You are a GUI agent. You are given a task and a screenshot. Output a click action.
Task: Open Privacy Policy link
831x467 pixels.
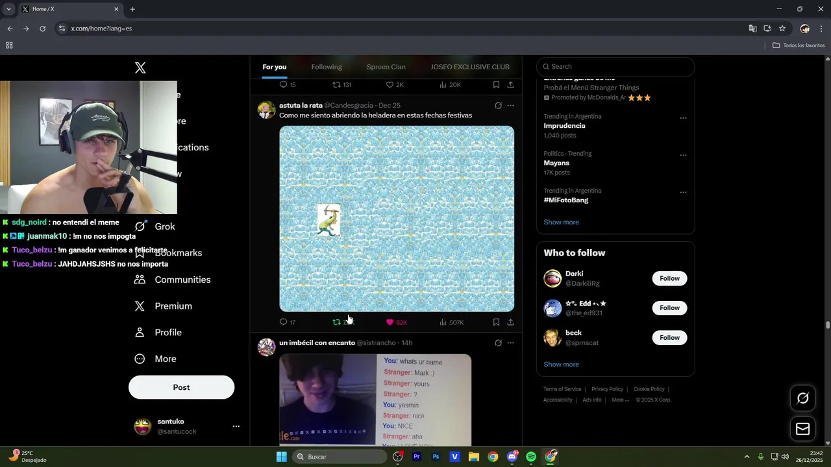607,389
